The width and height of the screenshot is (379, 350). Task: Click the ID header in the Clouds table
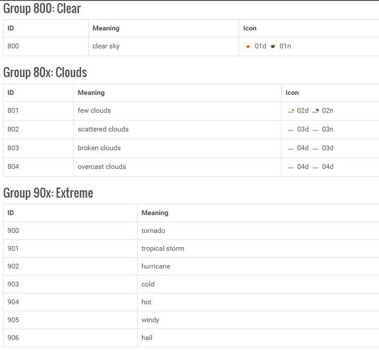[11, 93]
